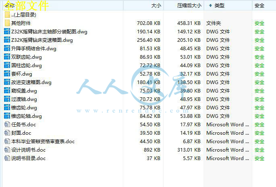Click green 安全 status in 说明书目录.doc row
Image resolution: width=276 pixels, height=187 pixels.
click(259, 158)
